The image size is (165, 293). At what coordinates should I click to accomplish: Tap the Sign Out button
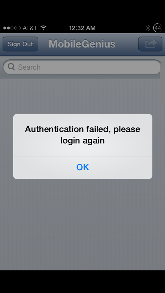point(21,44)
